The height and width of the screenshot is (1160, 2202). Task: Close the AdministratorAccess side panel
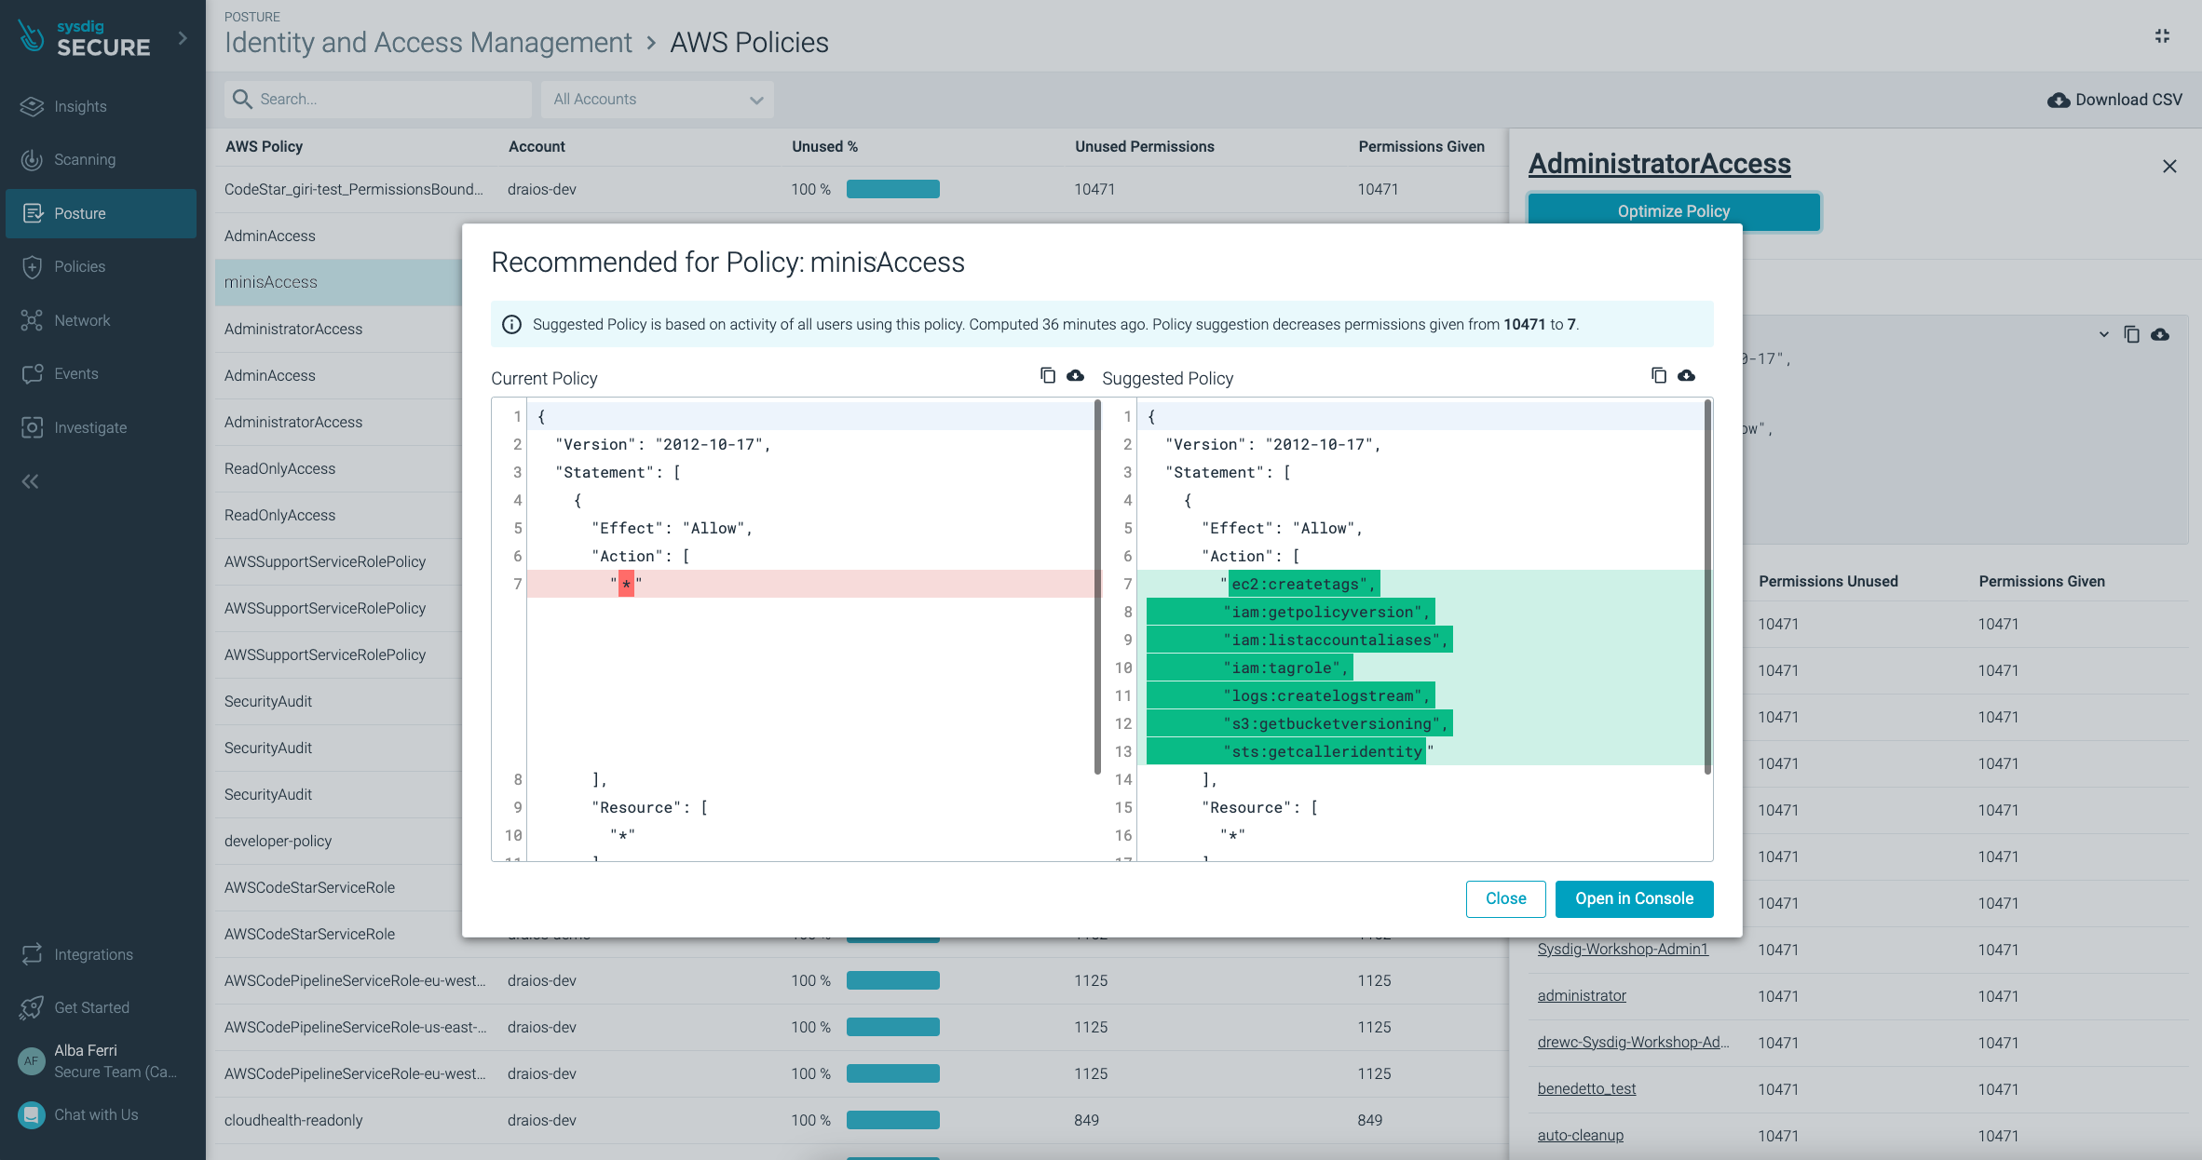click(x=2169, y=166)
